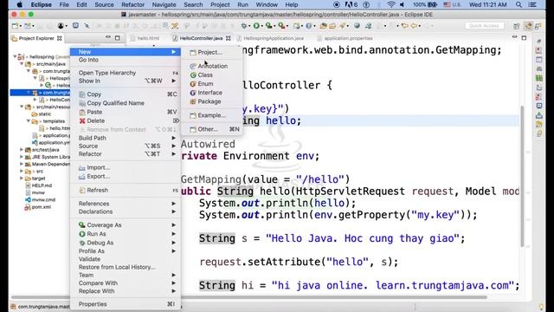Click the Open Perspective toolbar icon
This screenshot has width=554, height=312.
pyautogui.click(x=516, y=26)
